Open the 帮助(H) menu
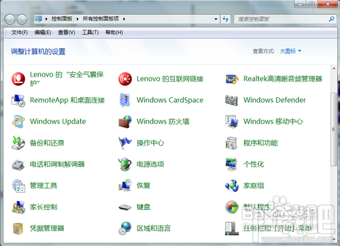The image size is (340, 246). [x=114, y=33]
